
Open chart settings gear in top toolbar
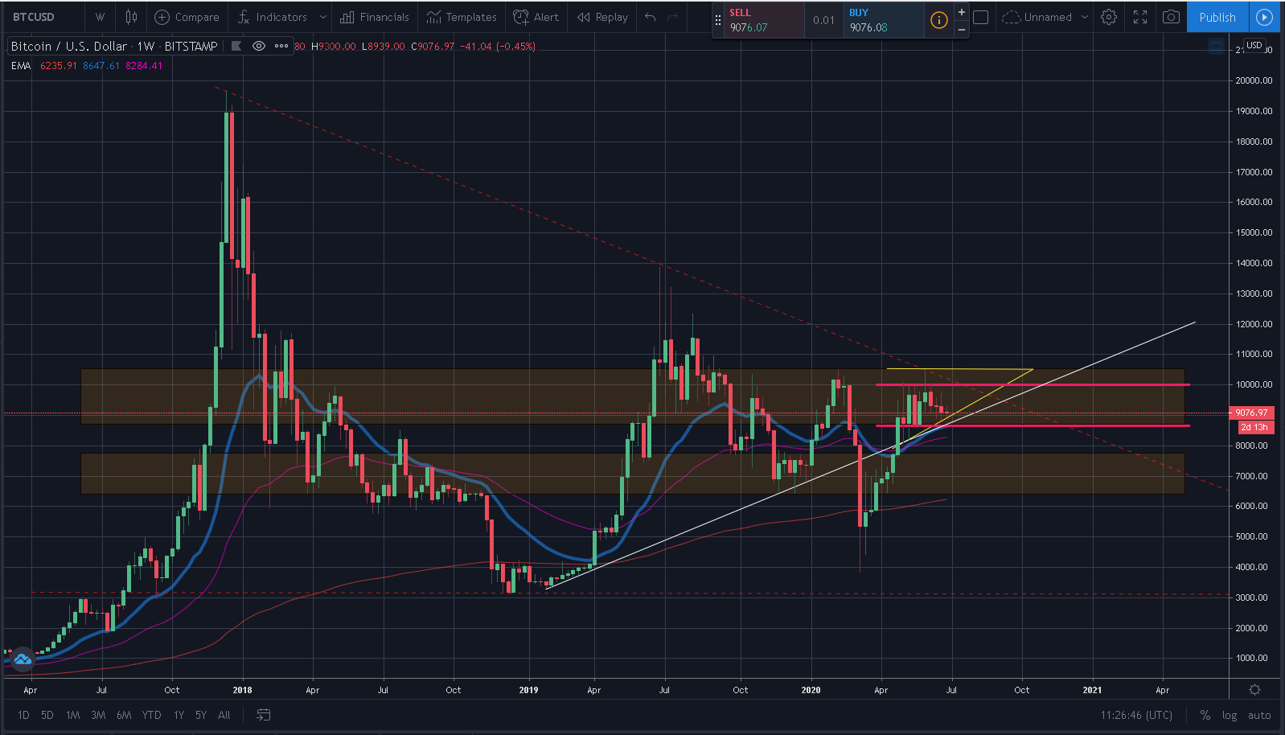(x=1109, y=17)
